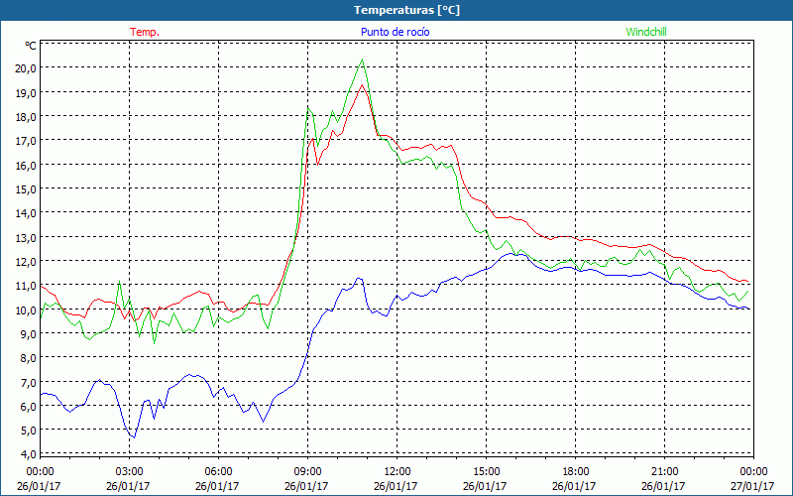
Task: Click the 11,0 y-axis value
Action: pos(26,286)
